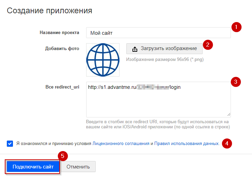Image resolution: width=252 pixels, height=177 pixels.
Task: Click the red marker number 5
Action: pos(63,156)
